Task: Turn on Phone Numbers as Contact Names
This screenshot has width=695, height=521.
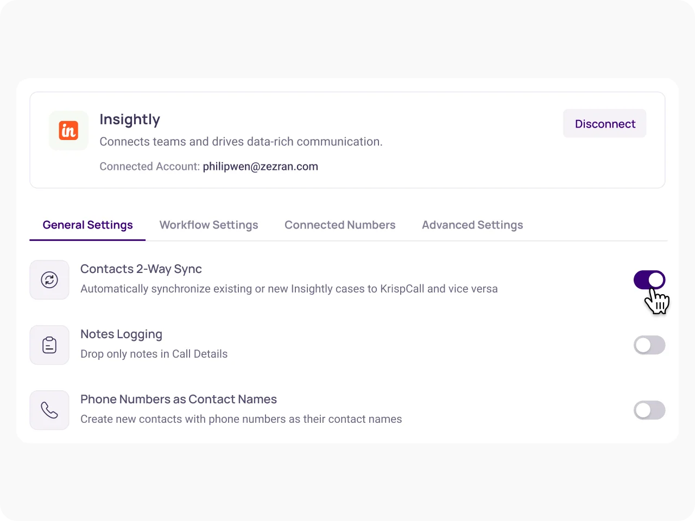Action: (x=649, y=410)
